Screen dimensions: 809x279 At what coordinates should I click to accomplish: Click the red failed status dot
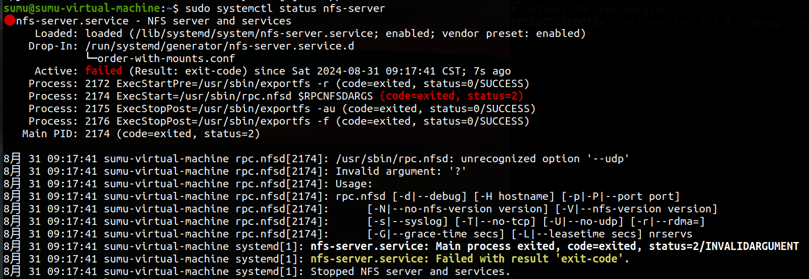[x=9, y=21]
